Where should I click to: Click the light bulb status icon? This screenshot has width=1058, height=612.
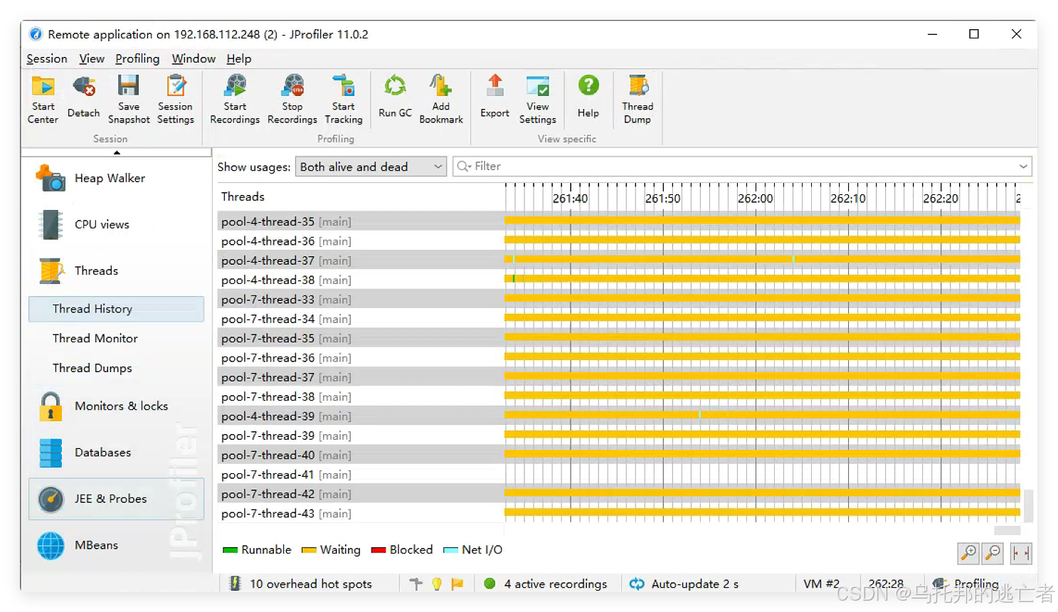(437, 584)
